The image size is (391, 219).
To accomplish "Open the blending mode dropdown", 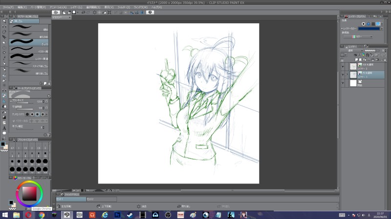I will 351,51.
